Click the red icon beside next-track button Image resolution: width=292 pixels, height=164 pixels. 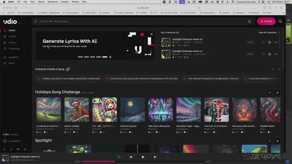(167, 157)
